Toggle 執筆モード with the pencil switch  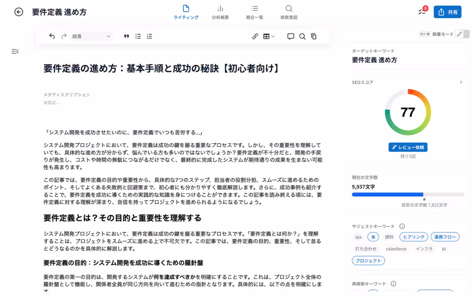point(460,34)
